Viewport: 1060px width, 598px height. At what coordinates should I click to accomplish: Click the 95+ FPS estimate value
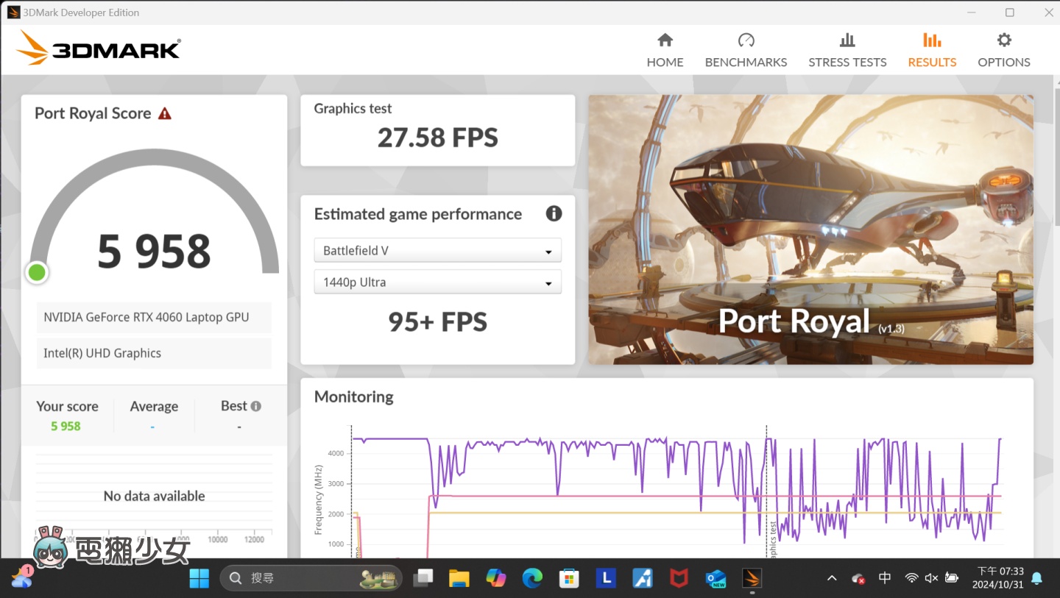438,322
